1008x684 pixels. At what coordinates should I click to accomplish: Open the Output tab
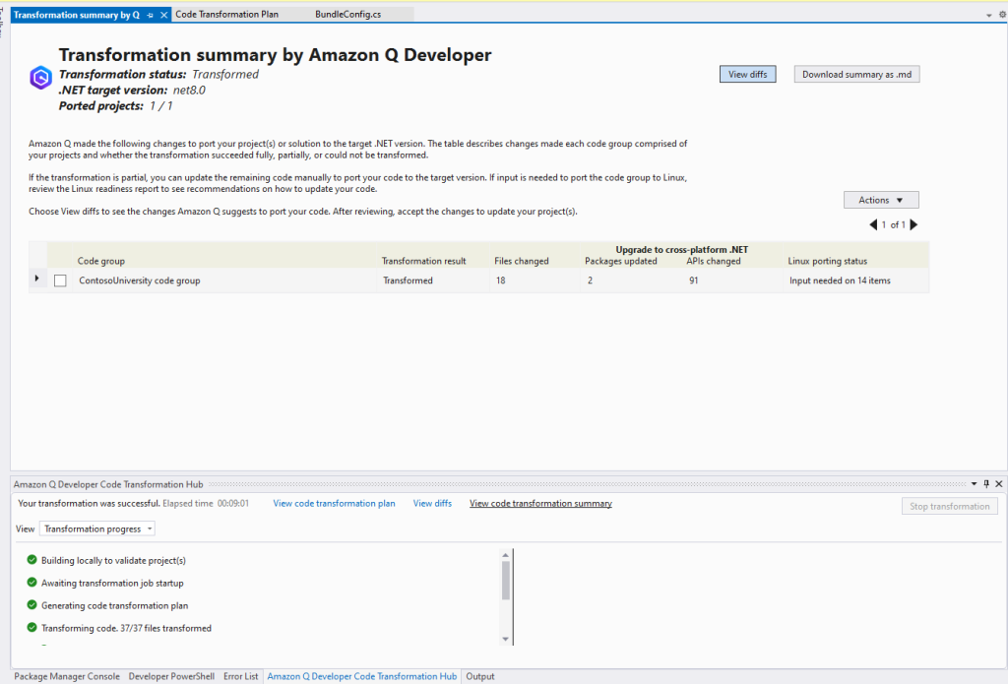tap(480, 676)
